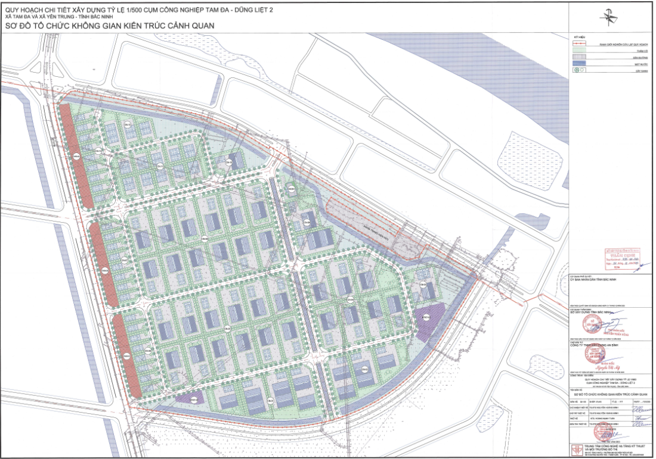Viewport: 656px width, 459px height.
Task: Click the drawing name under 'TÊN BẢN VẼ' in title block
Action: tap(611, 394)
